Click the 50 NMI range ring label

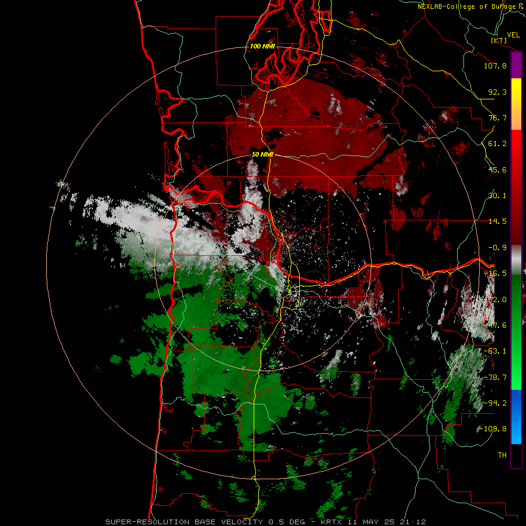(x=262, y=154)
